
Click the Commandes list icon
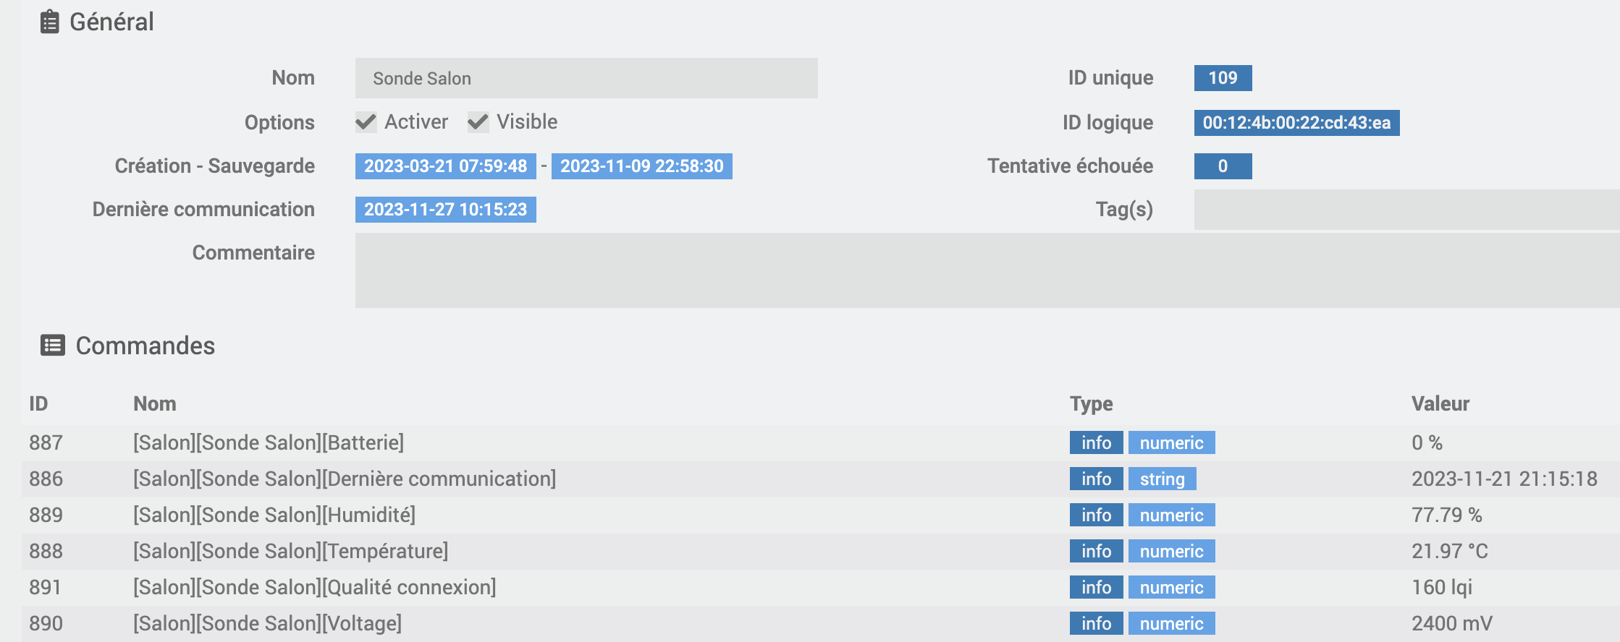pyautogui.click(x=52, y=346)
